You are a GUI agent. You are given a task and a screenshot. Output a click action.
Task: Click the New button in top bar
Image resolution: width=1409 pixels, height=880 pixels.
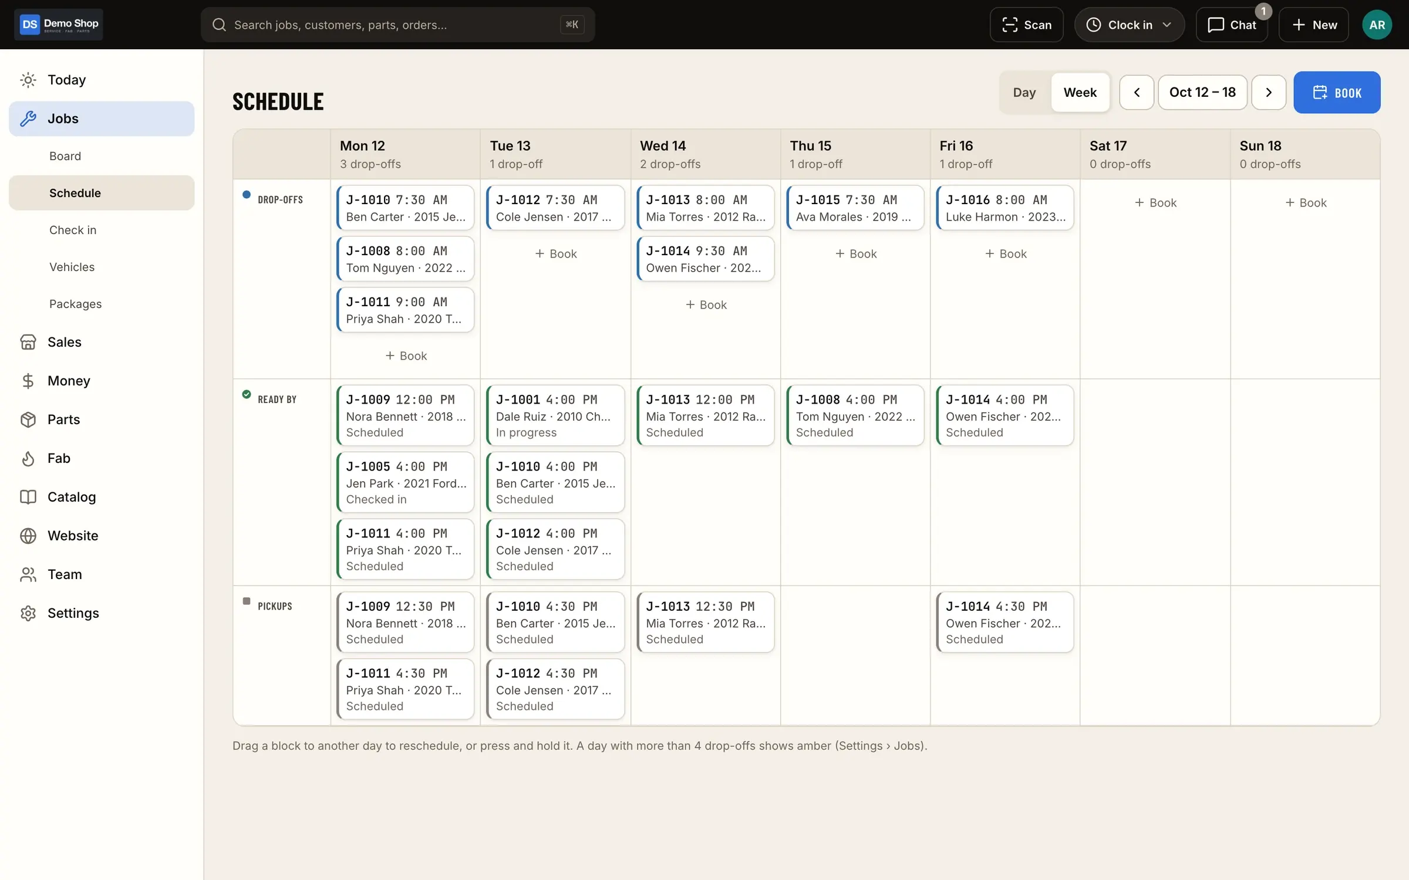click(x=1313, y=25)
